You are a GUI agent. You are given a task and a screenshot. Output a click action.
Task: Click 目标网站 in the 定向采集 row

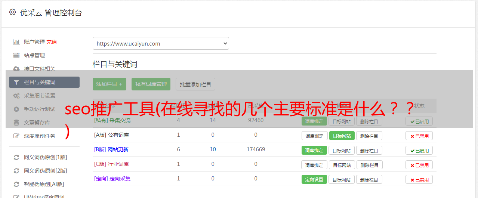click(342, 180)
